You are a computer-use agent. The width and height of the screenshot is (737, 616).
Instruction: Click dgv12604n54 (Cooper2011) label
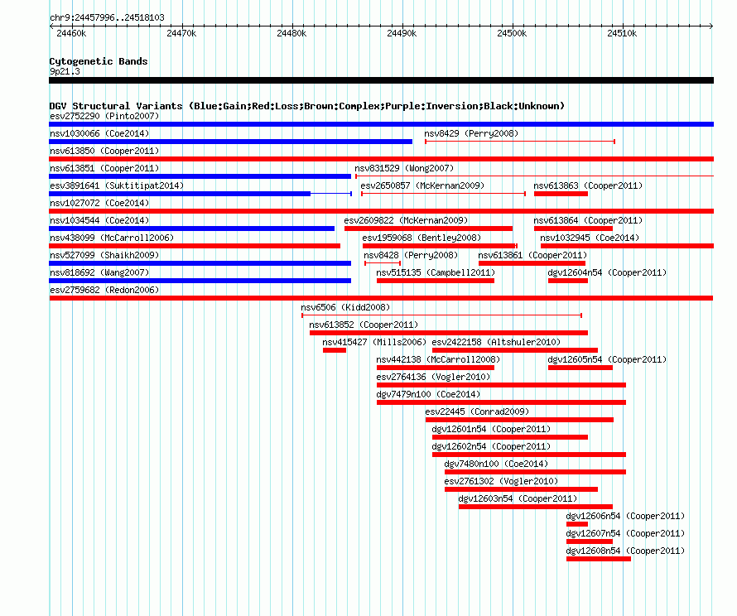point(607,272)
